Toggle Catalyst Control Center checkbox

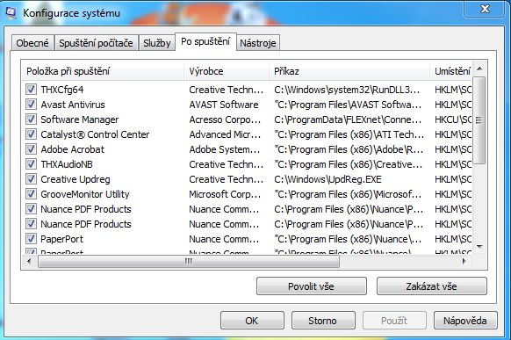click(31, 134)
